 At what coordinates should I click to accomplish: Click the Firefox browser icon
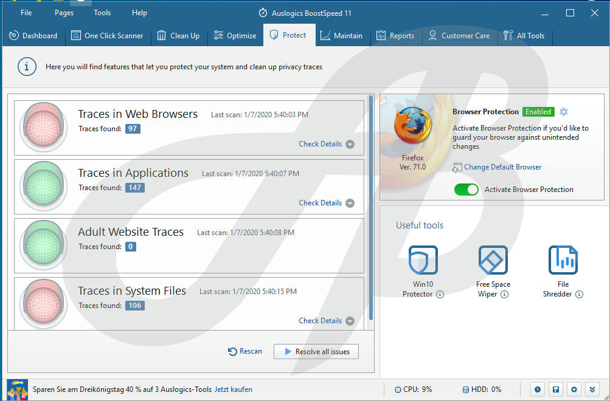point(412,126)
